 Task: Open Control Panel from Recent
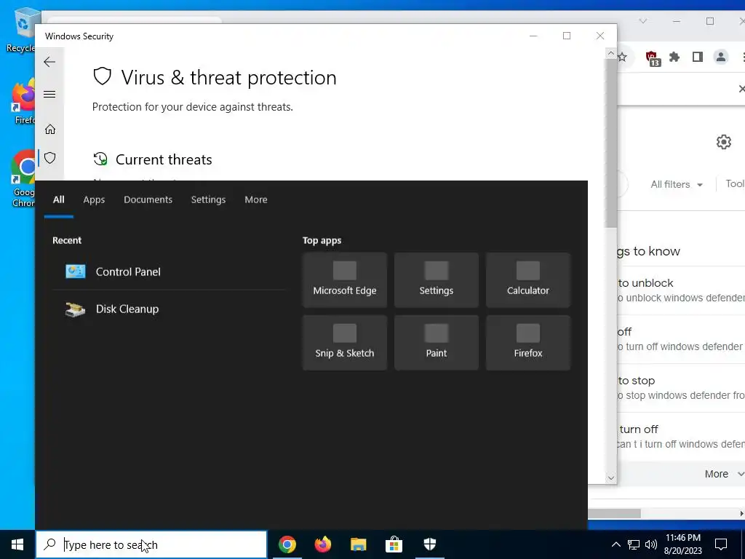tap(169, 271)
